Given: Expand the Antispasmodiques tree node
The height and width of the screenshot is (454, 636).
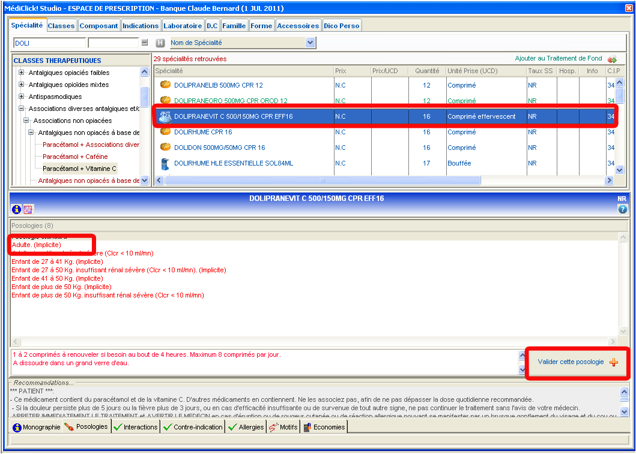Looking at the screenshot, I should [21, 97].
